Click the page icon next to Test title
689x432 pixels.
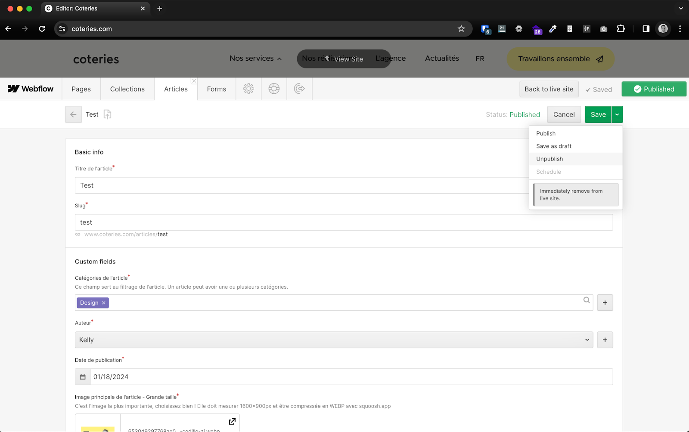pyautogui.click(x=107, y=114)
